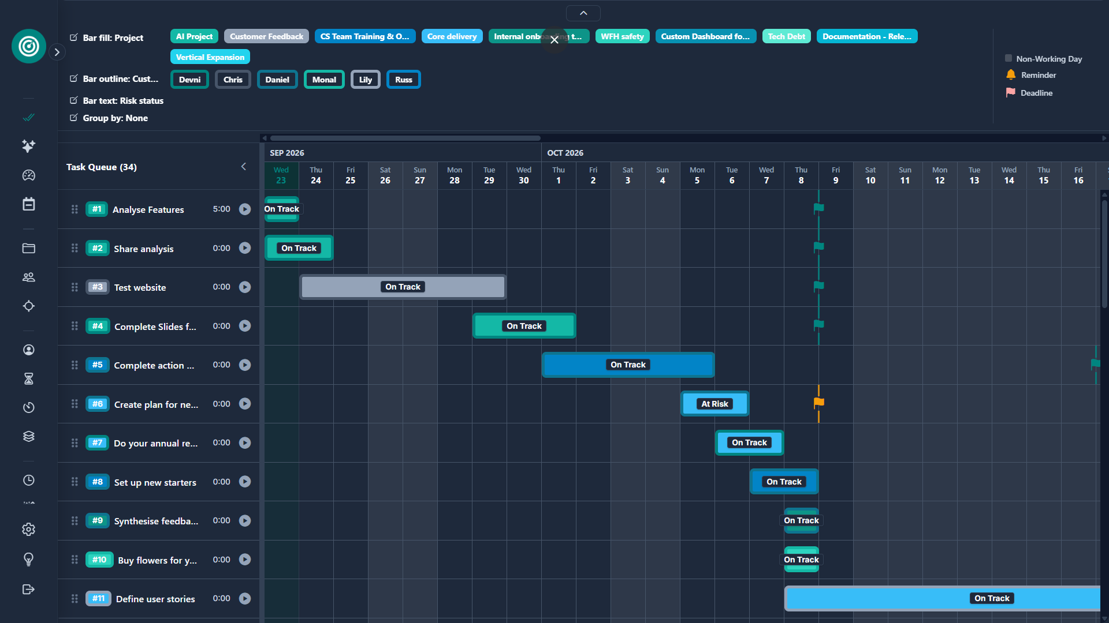Start timer for Set up new starters

click(x=245, y=482)
